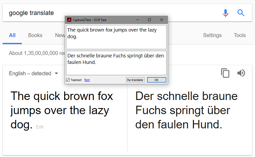Screen dimensions: 255x157
Task: Click the large source text 'The quick brown fox'
Action: coord(62,96)
